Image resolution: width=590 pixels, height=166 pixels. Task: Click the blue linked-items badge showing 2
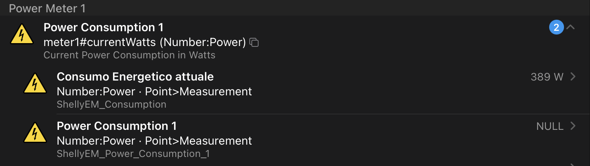click(x=556, y=28)
